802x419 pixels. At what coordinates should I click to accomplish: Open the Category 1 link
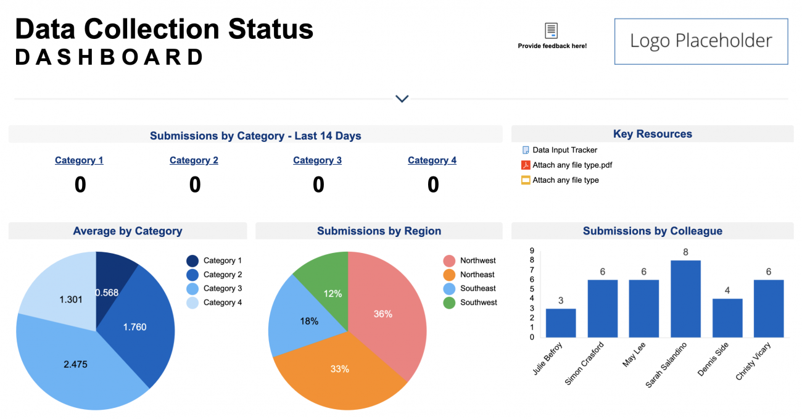coord(79,160)
